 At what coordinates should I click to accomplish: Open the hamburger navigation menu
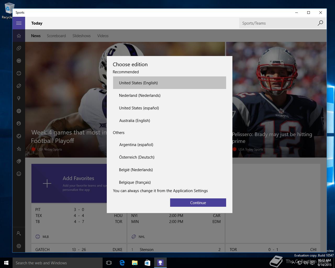coord(19,23)
